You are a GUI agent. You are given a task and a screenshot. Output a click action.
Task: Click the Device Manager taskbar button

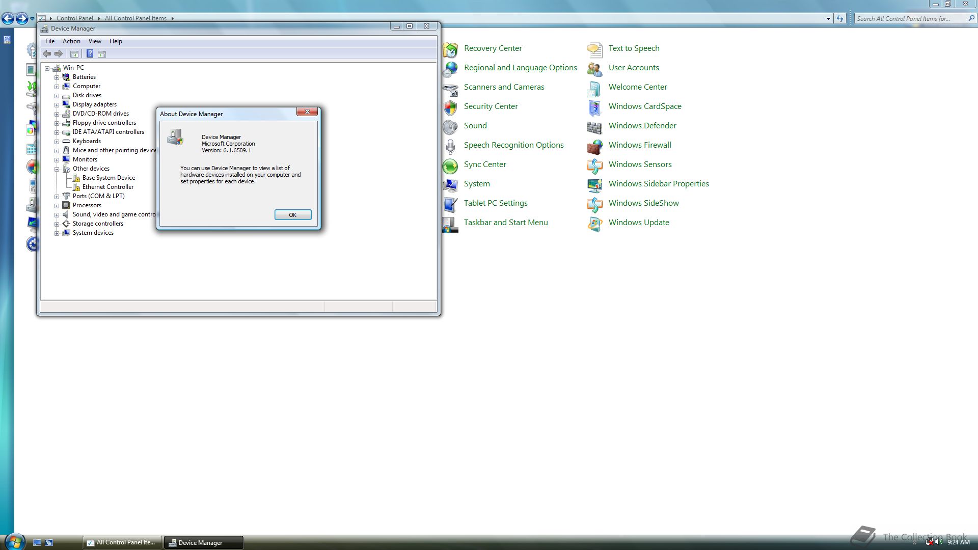tap(204, 543)
